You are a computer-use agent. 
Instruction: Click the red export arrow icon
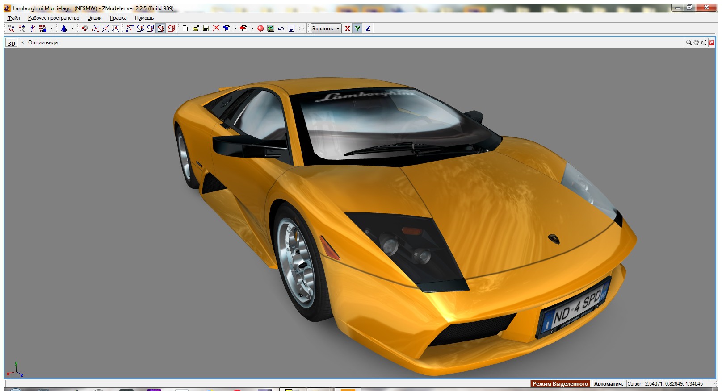[x=244, y=28]
